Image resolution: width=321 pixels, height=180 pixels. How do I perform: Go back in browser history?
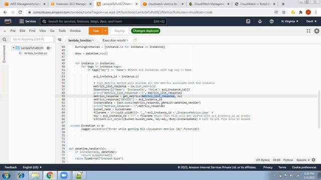pos(5,12)
